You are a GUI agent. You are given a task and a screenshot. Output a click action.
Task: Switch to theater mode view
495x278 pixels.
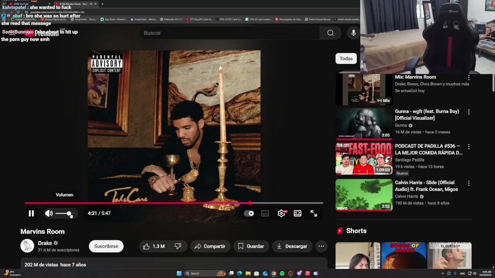click(297, 213)
